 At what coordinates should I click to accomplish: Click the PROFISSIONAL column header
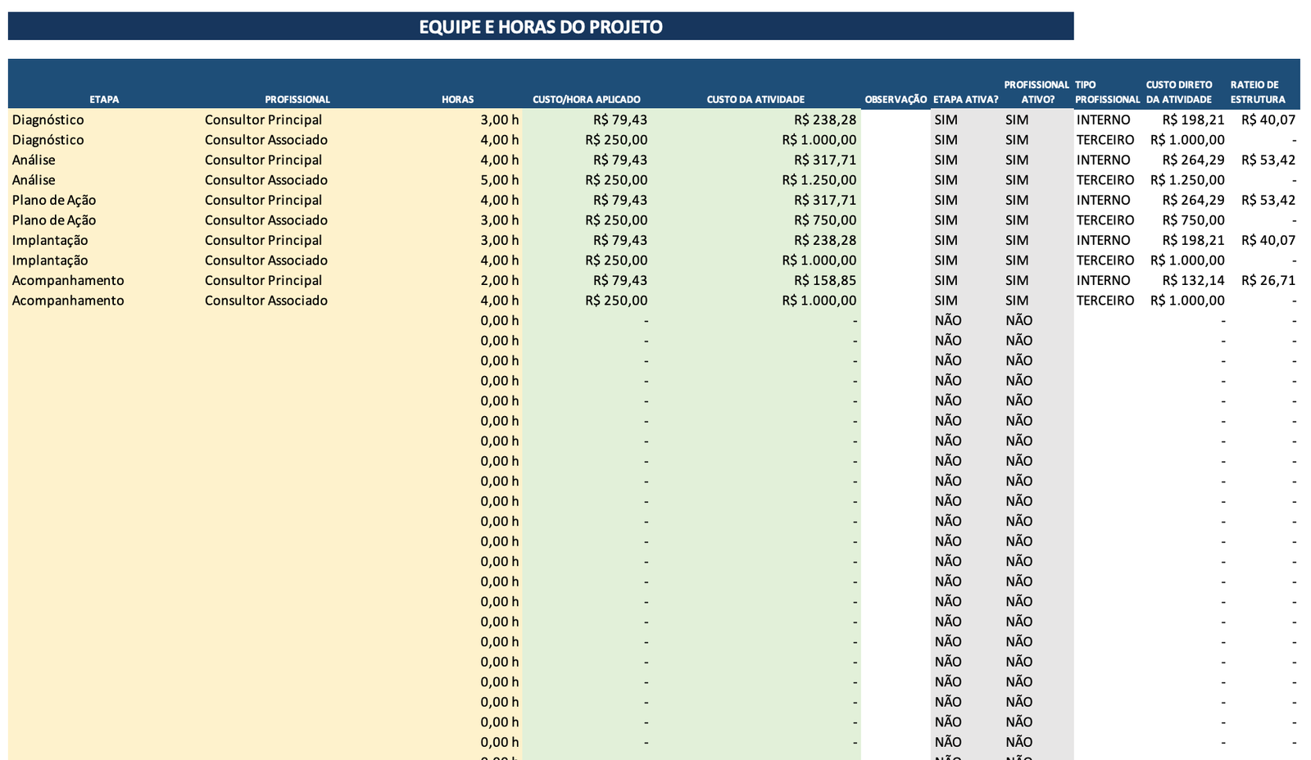point(297,100)
